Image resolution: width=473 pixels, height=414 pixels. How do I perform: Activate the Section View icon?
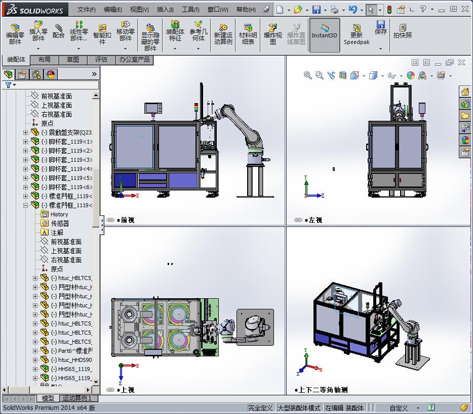[x=343, y=75]
